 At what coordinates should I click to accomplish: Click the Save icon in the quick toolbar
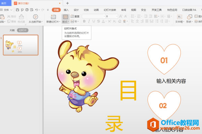pyautogui.click(x=18, y=10)
